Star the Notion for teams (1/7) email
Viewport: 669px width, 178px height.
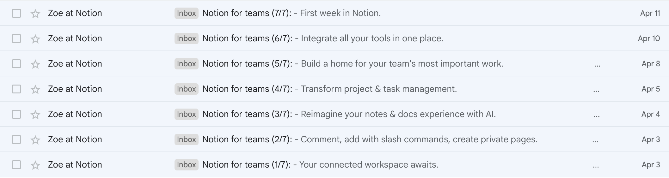click(x=35, y=165)
